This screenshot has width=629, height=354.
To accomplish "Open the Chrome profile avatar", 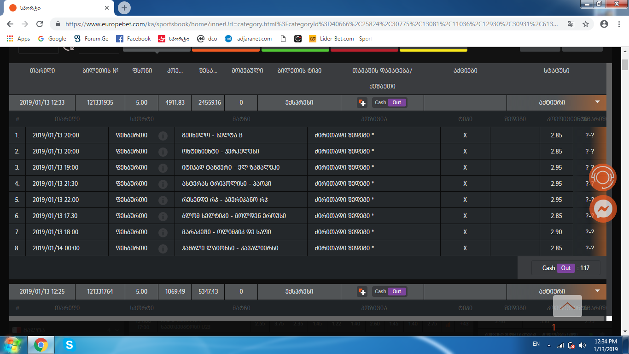I will (604, 24).
